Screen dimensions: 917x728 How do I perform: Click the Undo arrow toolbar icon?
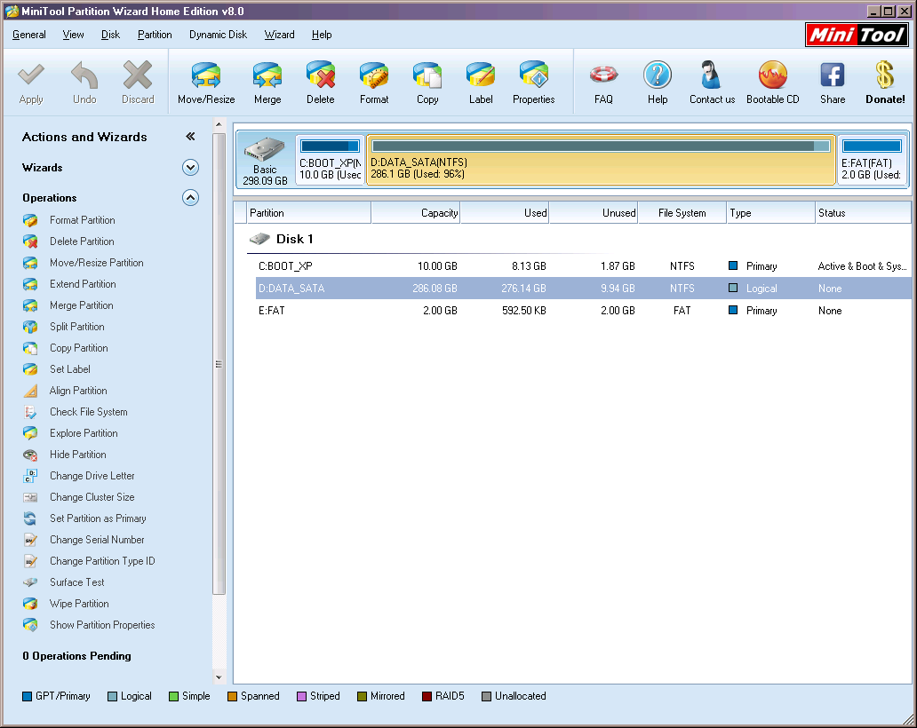[x=84, y=75]
